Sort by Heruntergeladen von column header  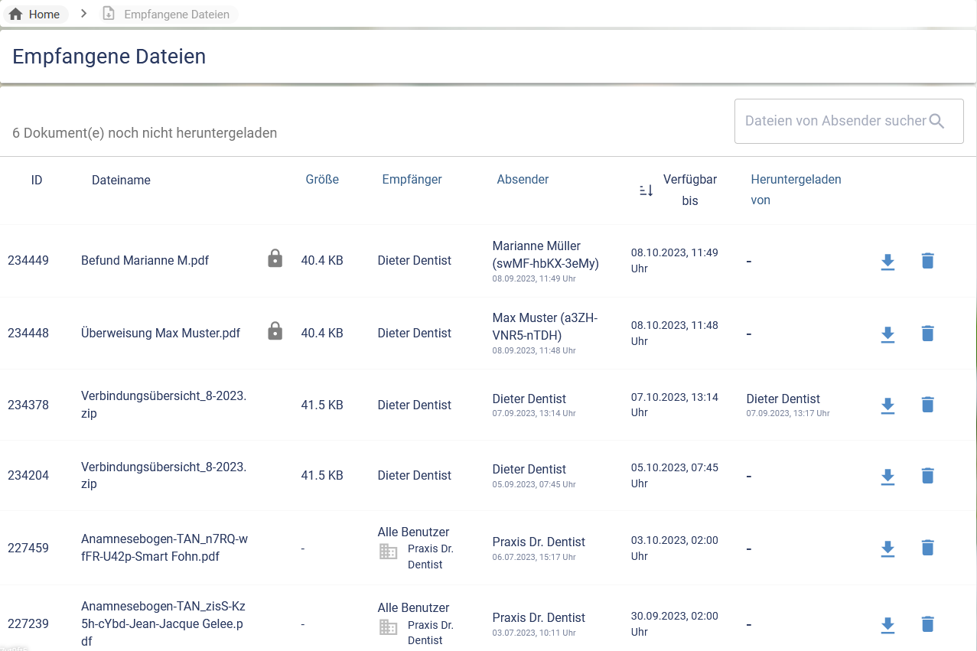point(796,190)
